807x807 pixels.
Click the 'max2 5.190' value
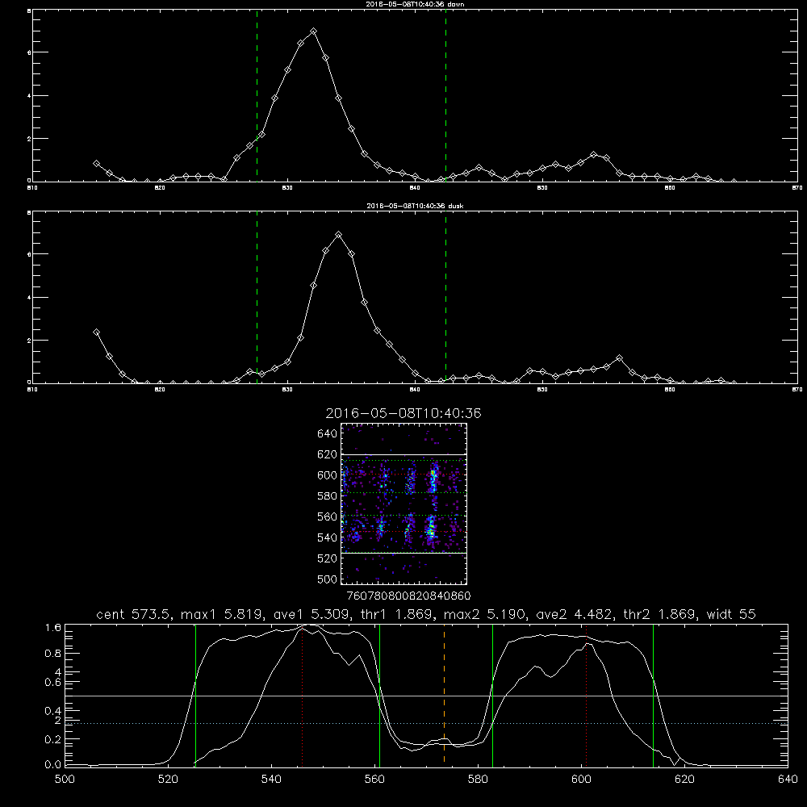click(x=483, y=614)
